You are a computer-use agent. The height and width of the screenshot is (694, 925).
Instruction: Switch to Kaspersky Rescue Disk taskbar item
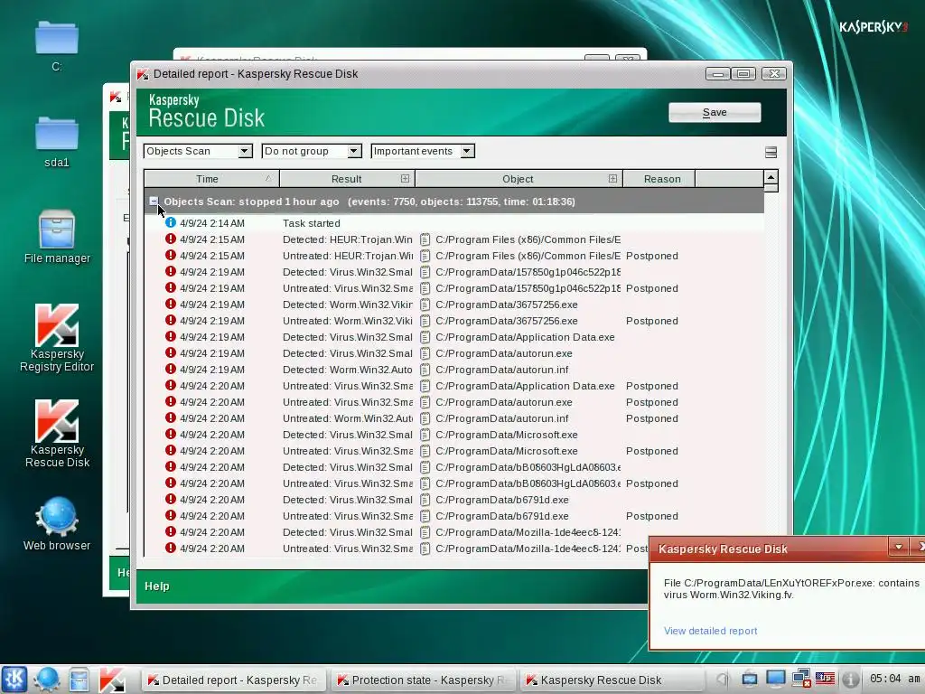(612, 680)
